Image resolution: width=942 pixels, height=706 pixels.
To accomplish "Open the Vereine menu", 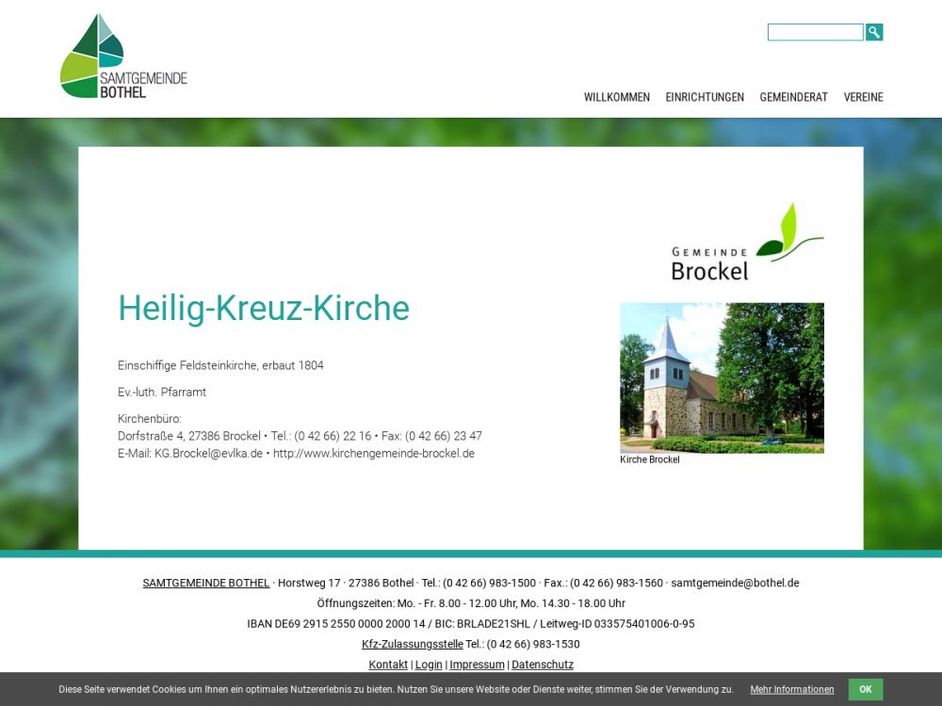I will (863, 97).
